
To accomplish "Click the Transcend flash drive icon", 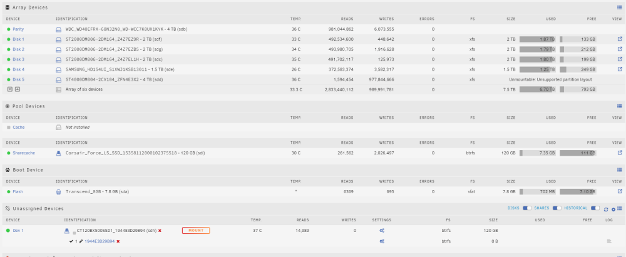I will click(x=58, y=192).
